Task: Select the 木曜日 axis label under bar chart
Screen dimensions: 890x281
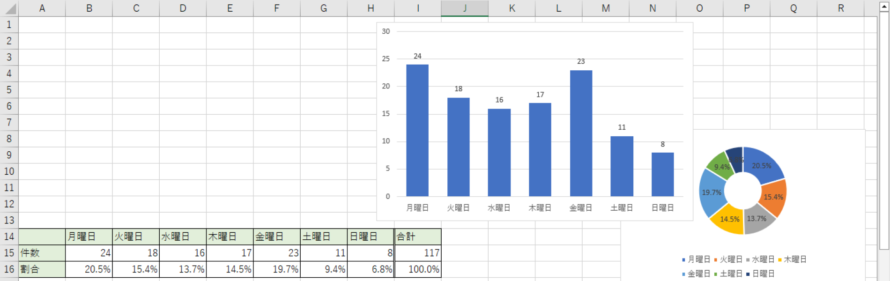Action: tap(540, 208)
